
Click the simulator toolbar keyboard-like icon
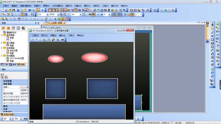pyautogui.click(x=63, y=40)
